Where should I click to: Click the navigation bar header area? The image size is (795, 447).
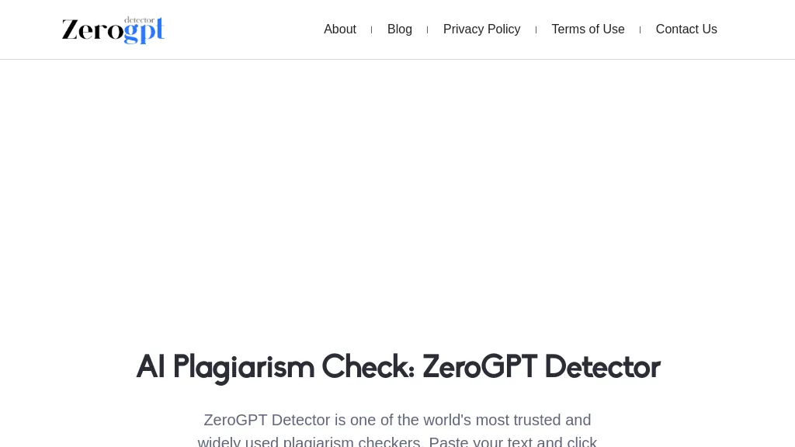pyautogui.click(x=397, y=29)
